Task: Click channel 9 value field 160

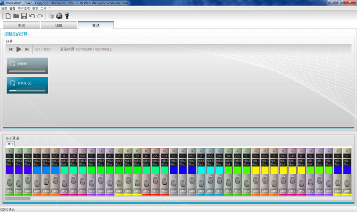Action: point(82,156)
